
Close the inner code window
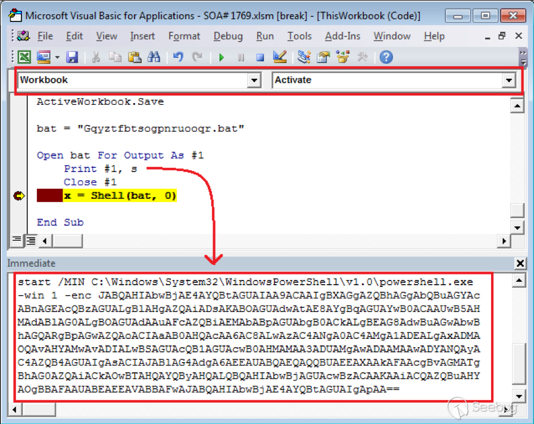[519, 36]
